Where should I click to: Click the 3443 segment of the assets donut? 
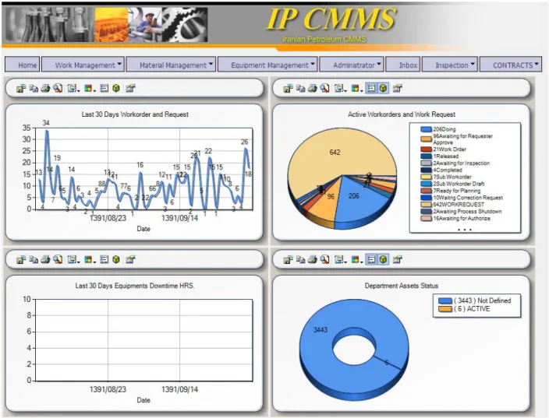(x=320, y=329)
